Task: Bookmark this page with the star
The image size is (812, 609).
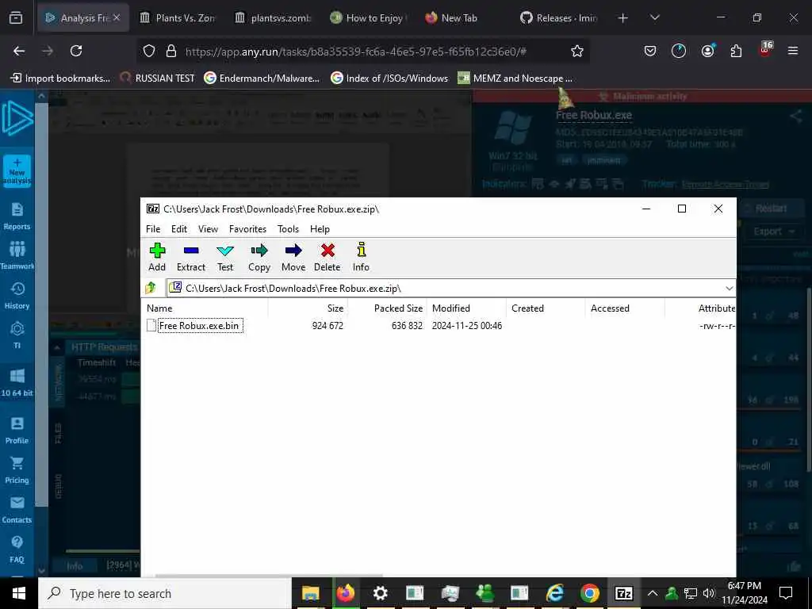Action: (x=577, y=51)
